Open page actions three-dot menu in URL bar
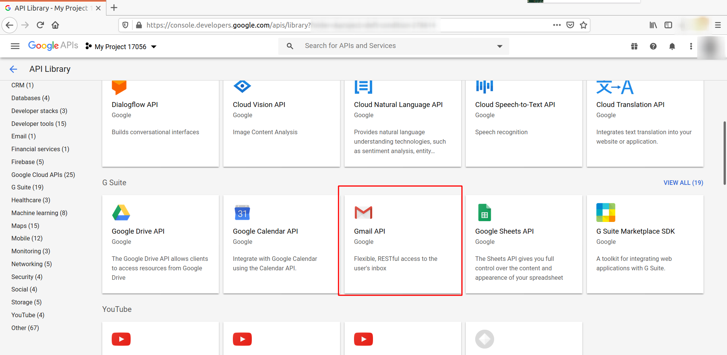 557,25
